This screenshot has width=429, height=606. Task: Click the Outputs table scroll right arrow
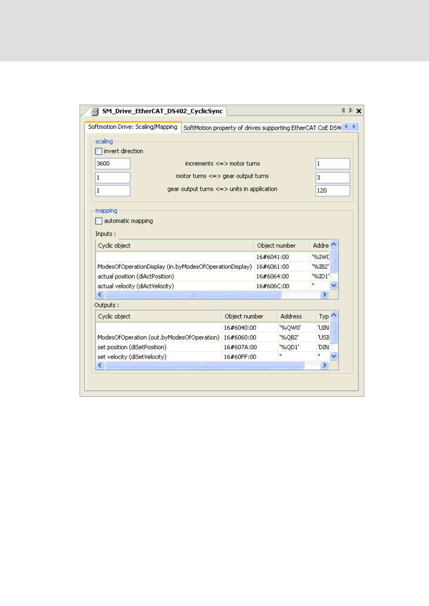click(x=324, y=366)
